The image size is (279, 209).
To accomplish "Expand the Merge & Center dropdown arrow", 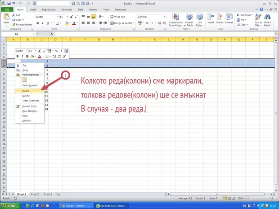I will (x=134, y=23).
